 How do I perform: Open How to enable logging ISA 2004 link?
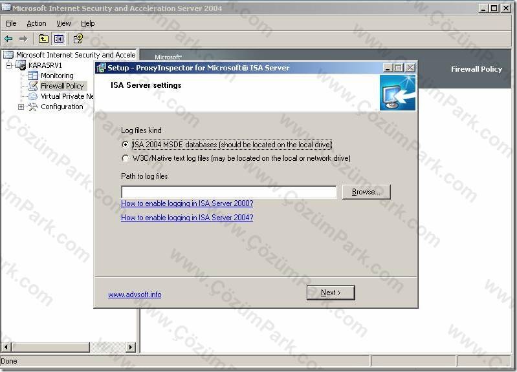[x=187, y=218]
